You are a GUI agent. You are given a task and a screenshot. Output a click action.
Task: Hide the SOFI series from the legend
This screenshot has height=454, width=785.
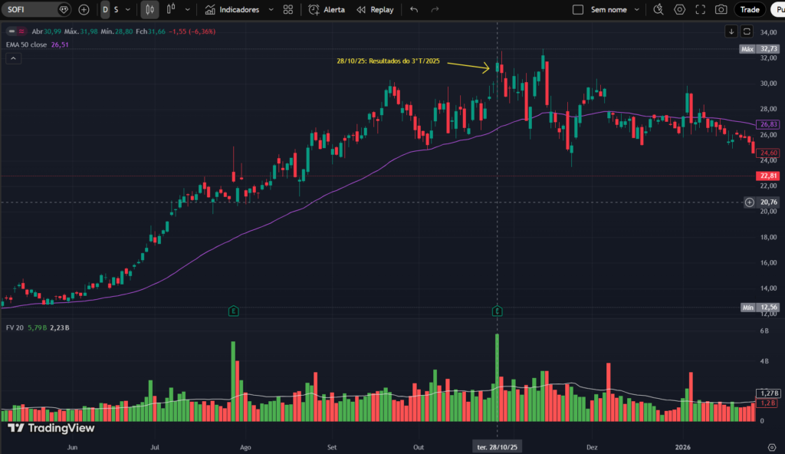[x=11, y=32]
